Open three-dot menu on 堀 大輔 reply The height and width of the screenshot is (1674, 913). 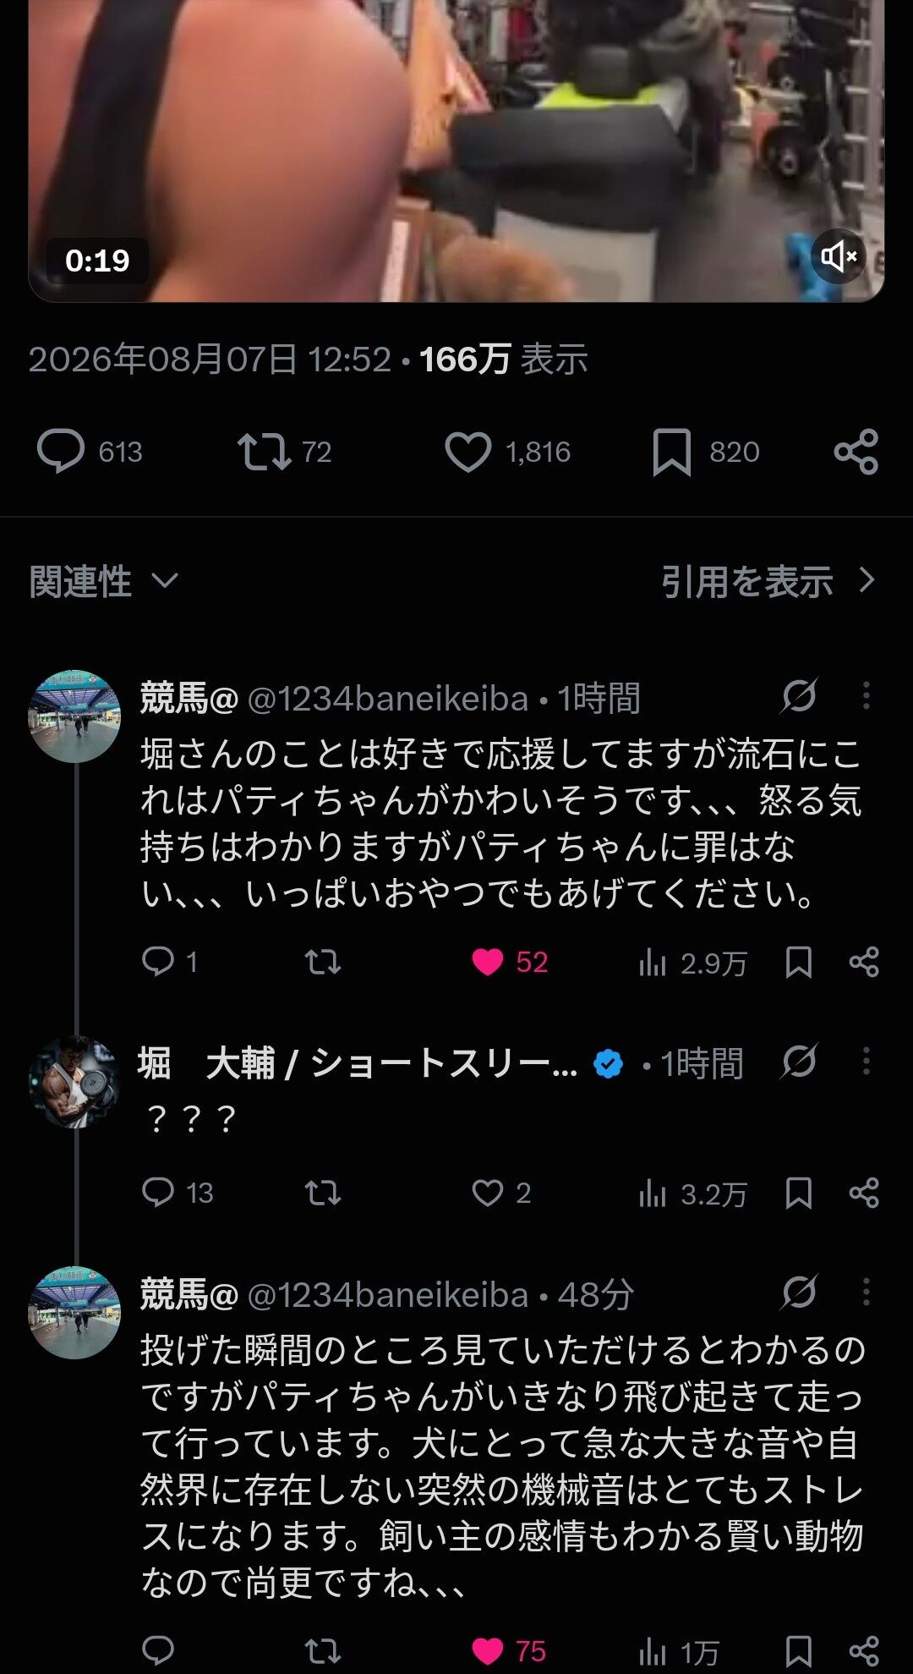866,1061
